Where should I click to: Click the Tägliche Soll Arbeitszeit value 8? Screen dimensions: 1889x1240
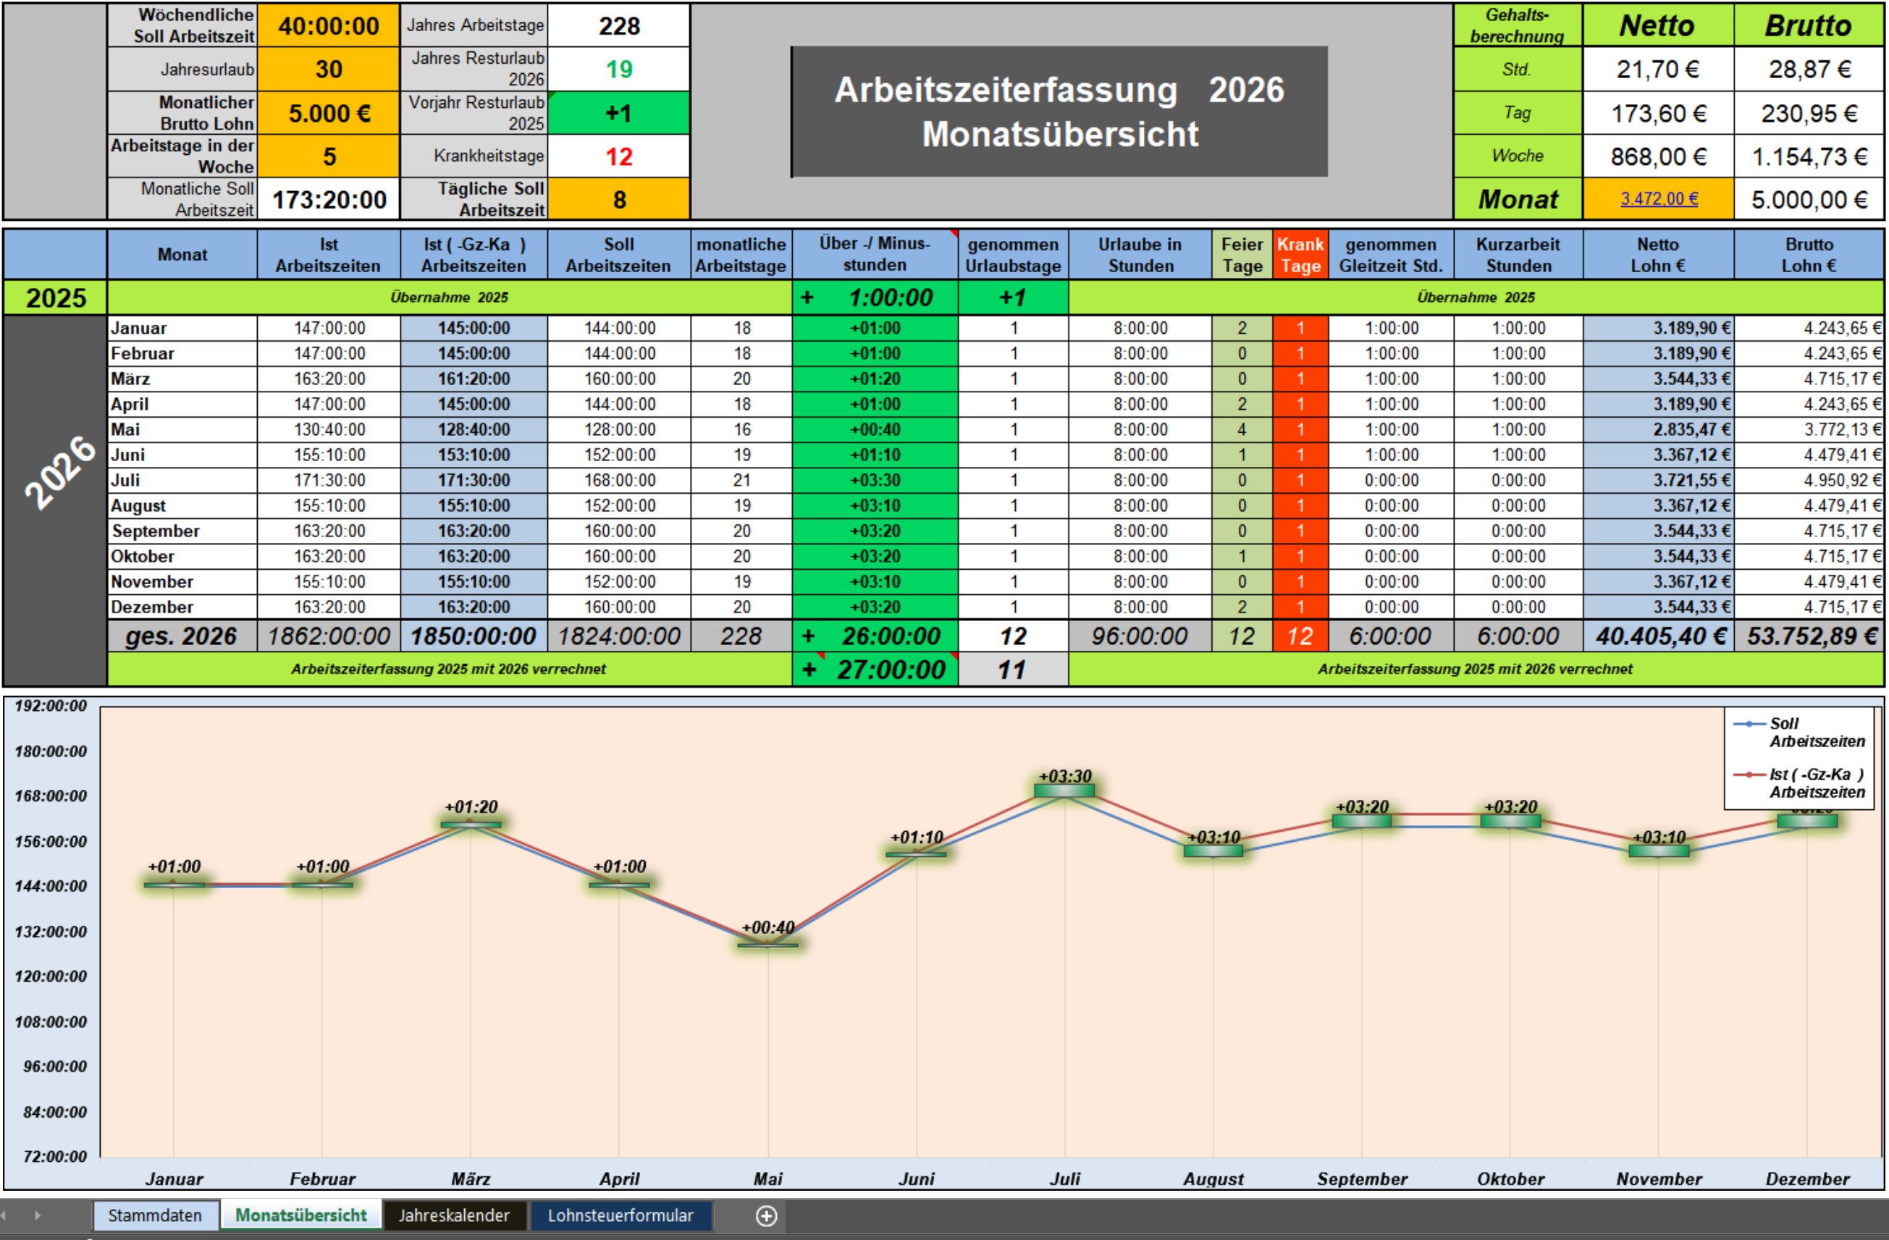pyautogui.click(x=619, y=199)
